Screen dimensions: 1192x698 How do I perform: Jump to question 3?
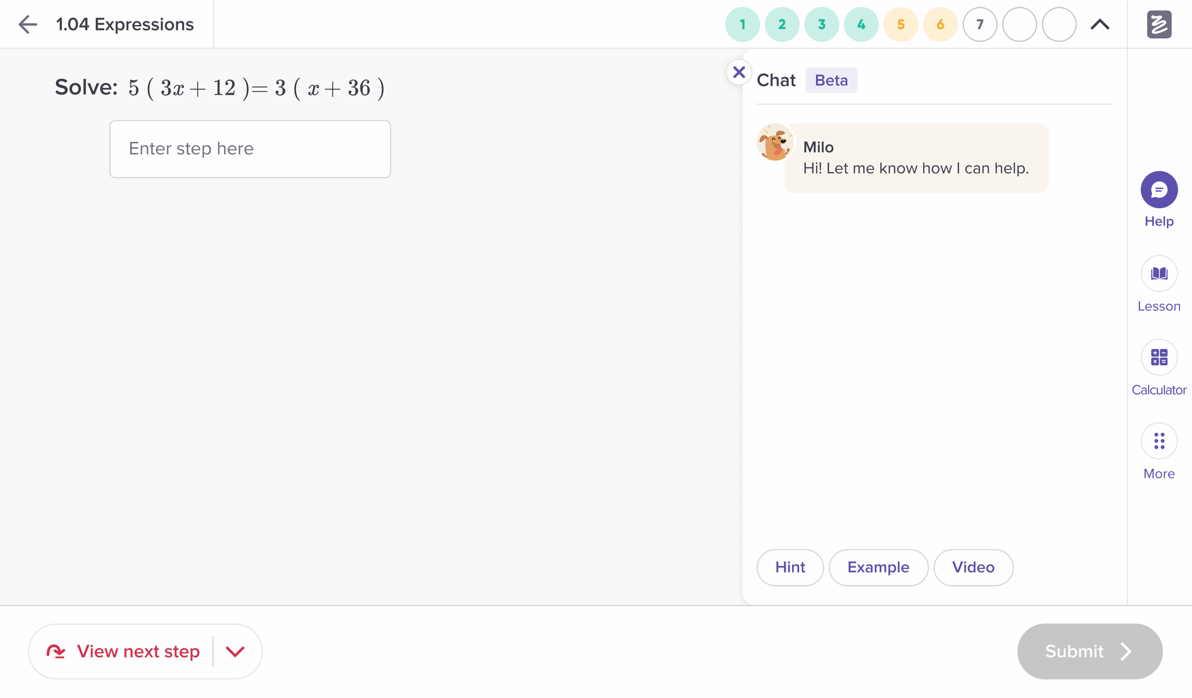[821, 24]
